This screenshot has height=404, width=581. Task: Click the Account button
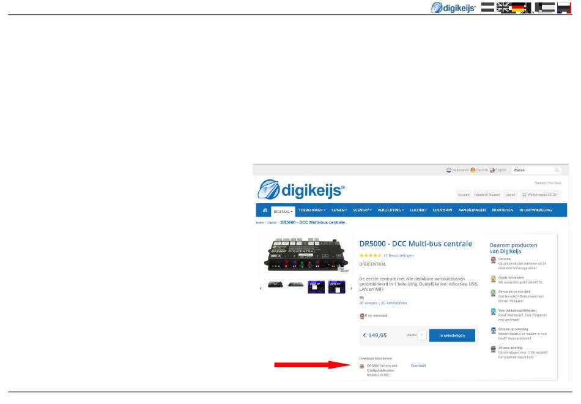pos(464,195)
